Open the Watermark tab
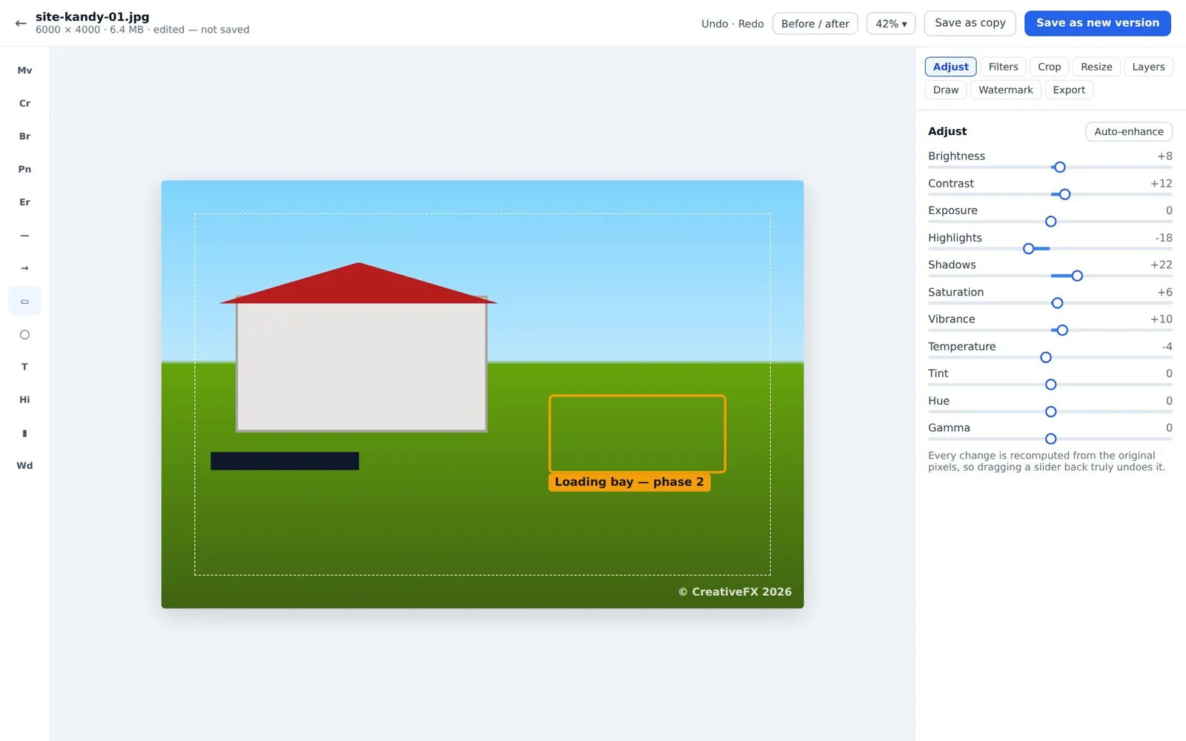The width and height of the screenshot is (1186, 741). pyautogui.click(x=1005, y=90)
